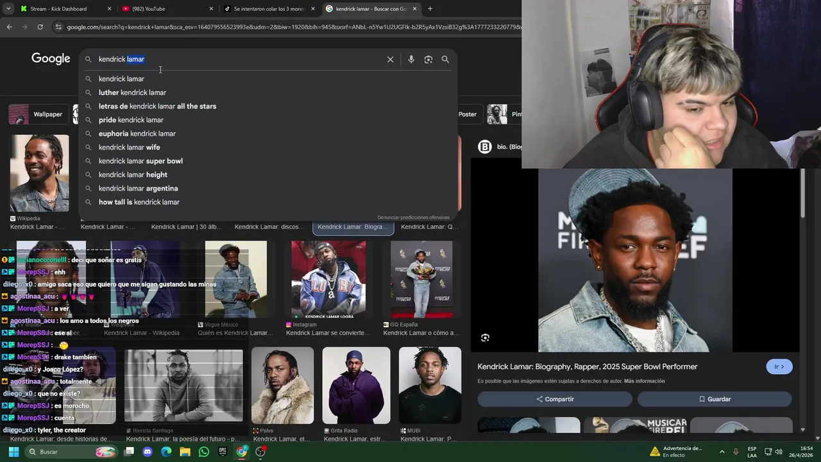Choose suggestion 'kendrick lamar height'
821x462 pixels.
(267, 175)
